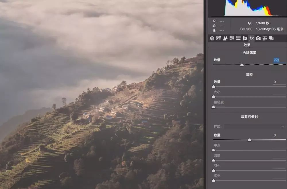Click the 中点 label
The height and width of the screenshot is (189, 287).
tap(217, 145)
